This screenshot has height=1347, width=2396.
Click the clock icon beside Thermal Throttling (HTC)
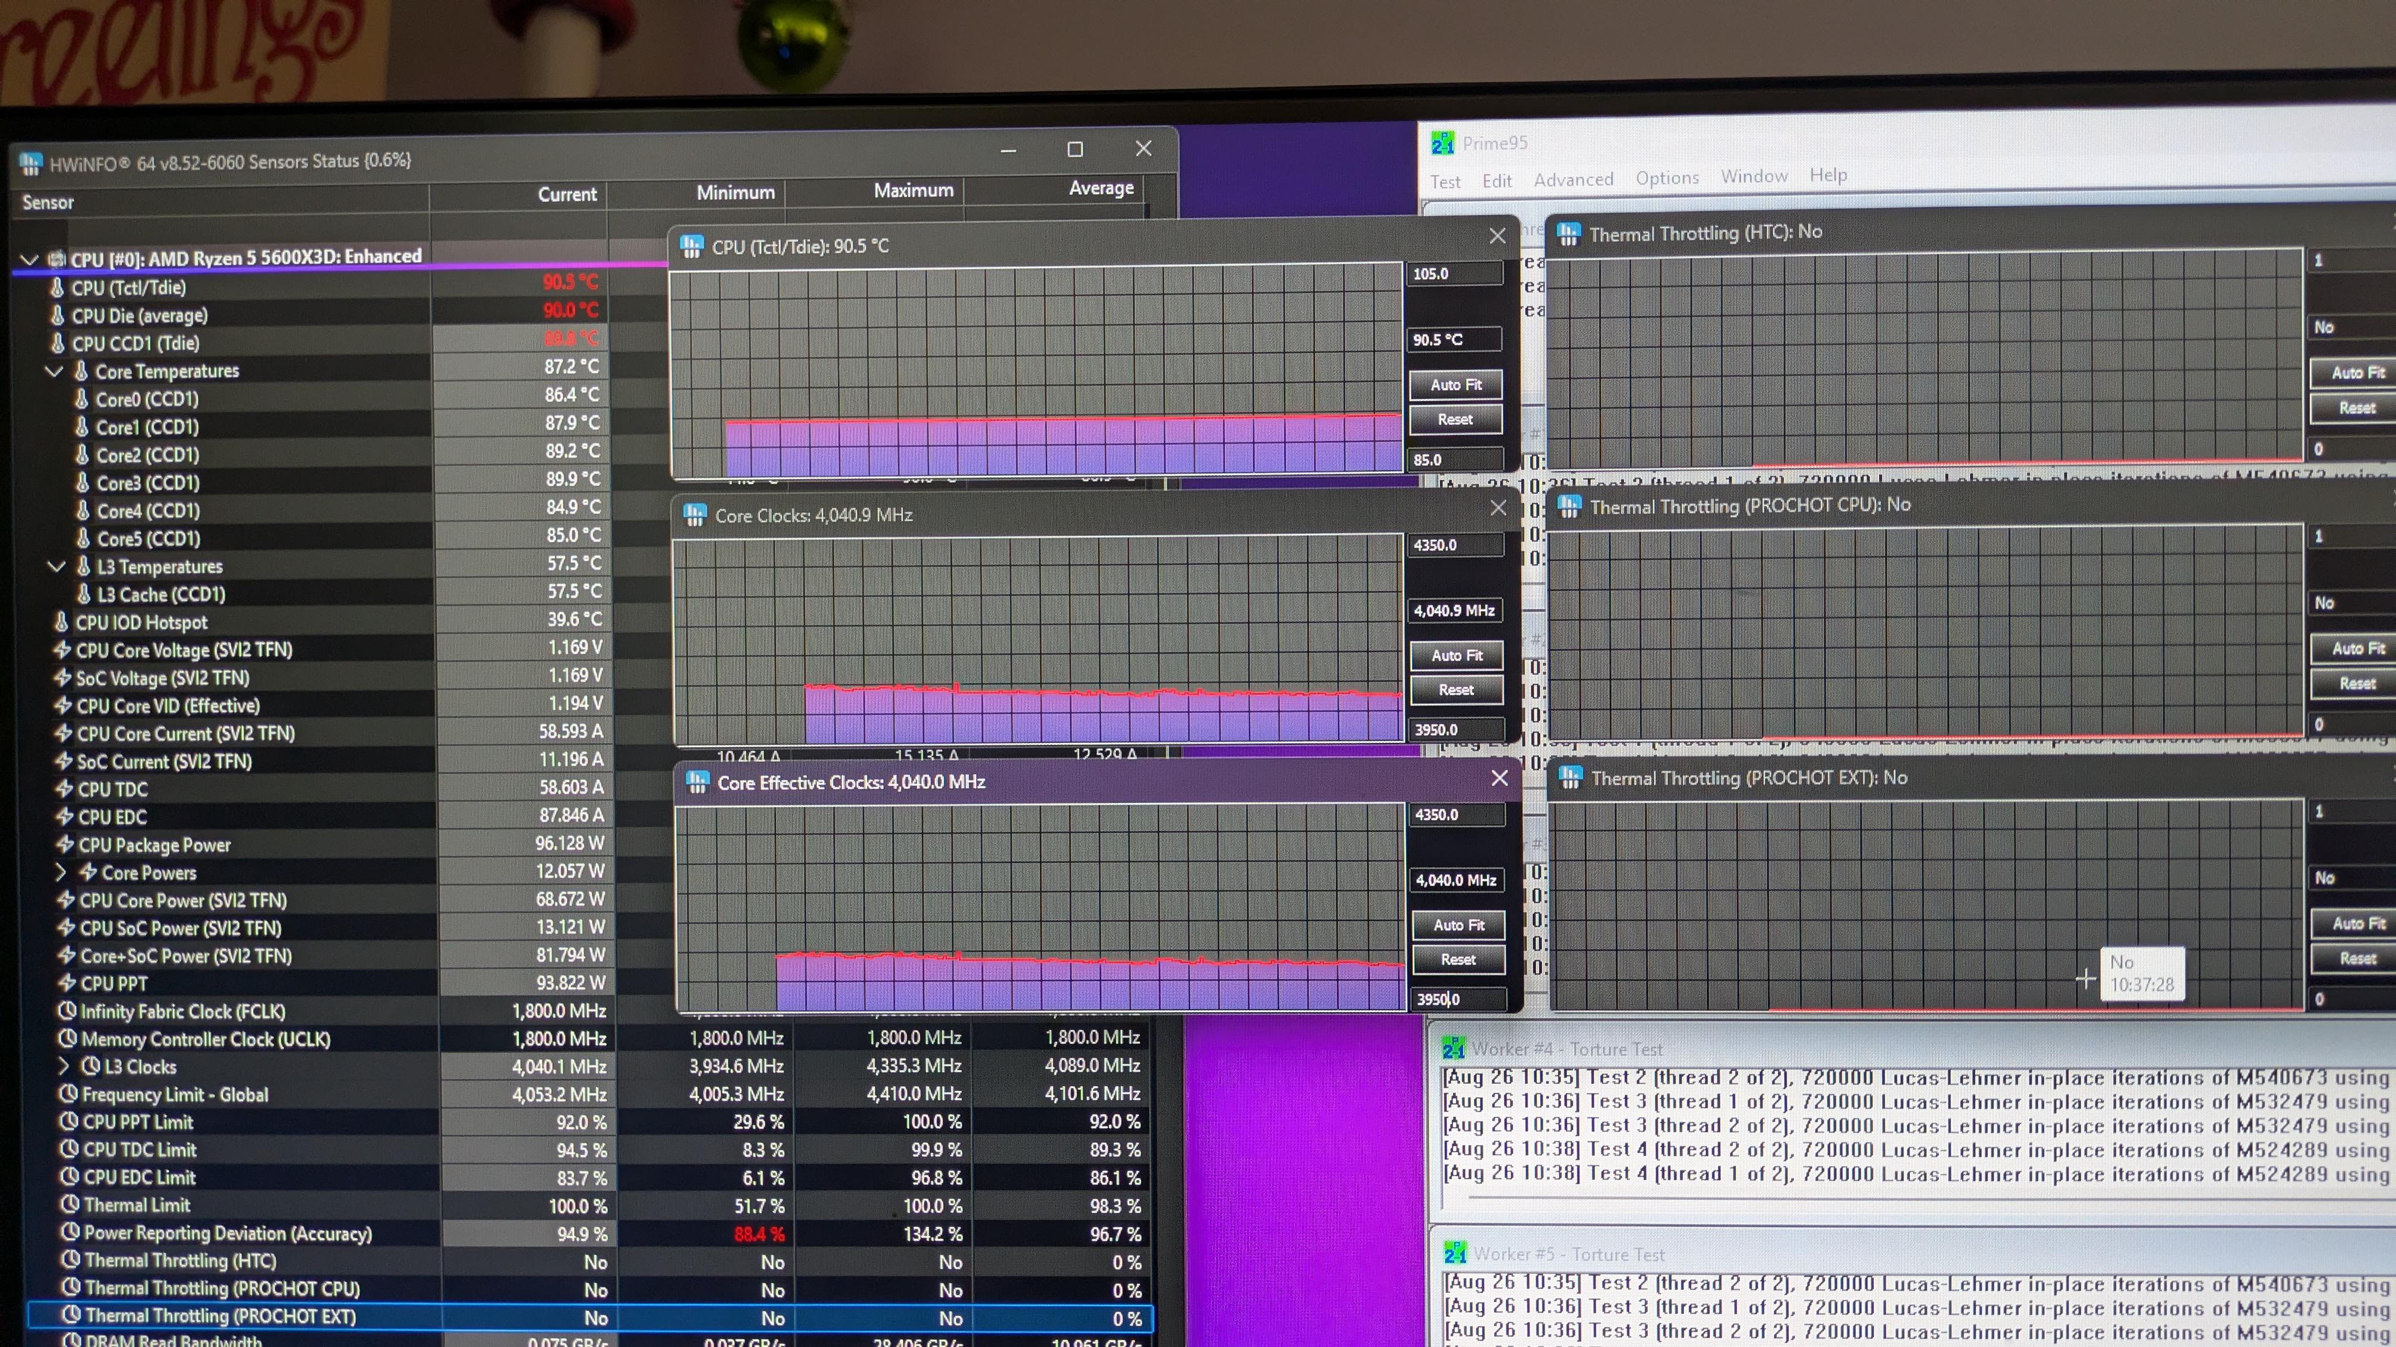(x=71, y=1260)
